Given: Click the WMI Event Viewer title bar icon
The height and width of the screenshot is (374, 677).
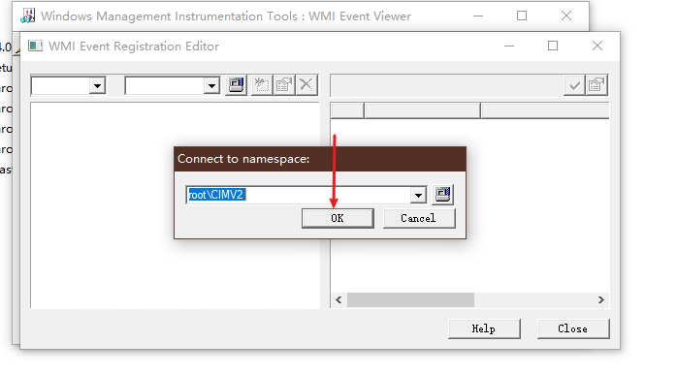Looking at the screenshot, I should [x=28, y=16].
